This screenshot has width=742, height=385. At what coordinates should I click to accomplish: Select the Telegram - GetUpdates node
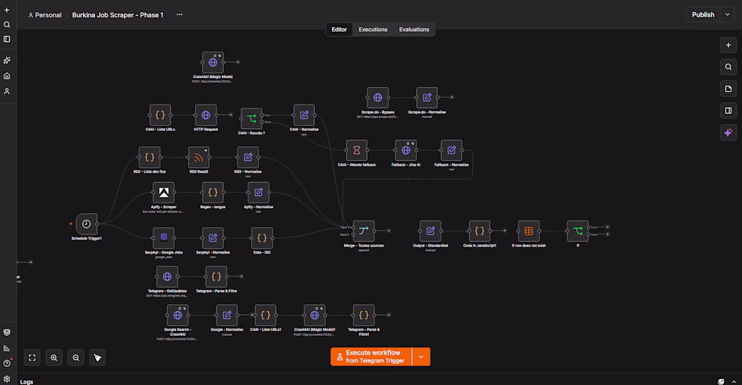(167, 276)
